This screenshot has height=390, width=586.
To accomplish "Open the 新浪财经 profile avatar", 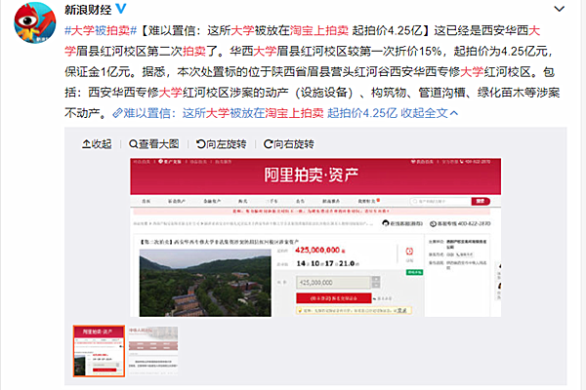I will (35, 22).
